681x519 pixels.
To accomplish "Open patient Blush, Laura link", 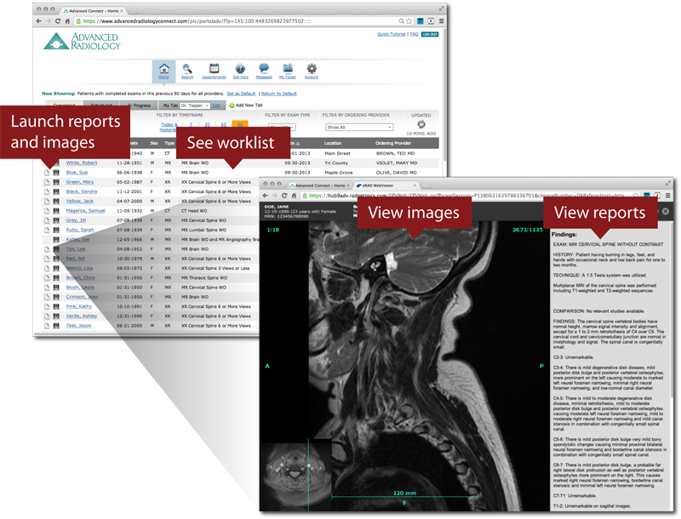I will click(80, 288).
